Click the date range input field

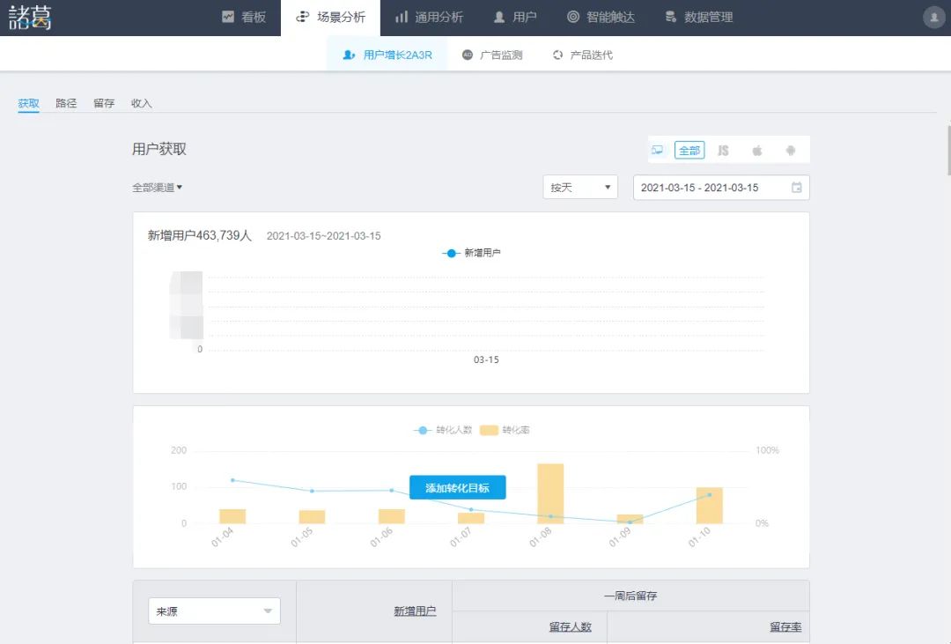721,188
